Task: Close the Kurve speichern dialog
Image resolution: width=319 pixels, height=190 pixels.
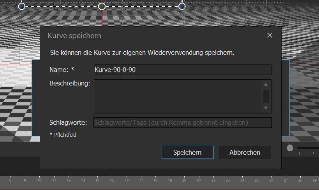Action: [x=270, y=35]
